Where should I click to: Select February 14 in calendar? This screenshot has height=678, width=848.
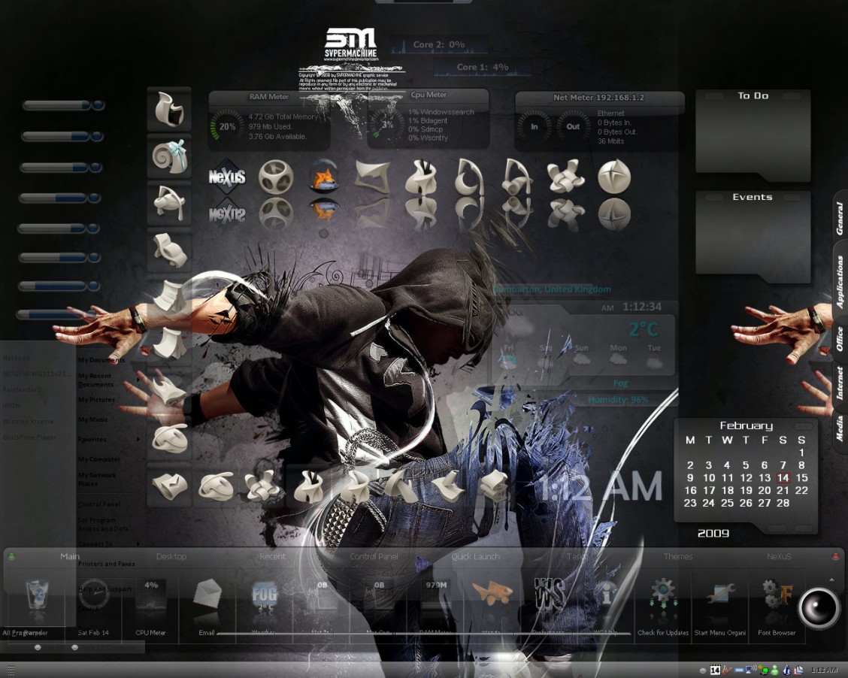[783, 478]
